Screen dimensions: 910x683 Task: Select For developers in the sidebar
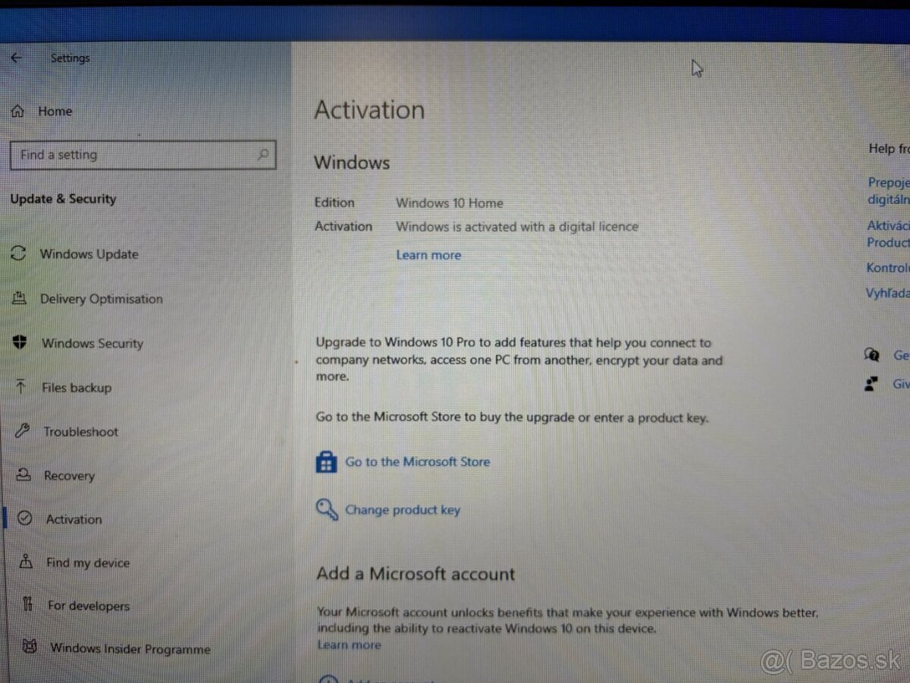click(x=89, y=606)
